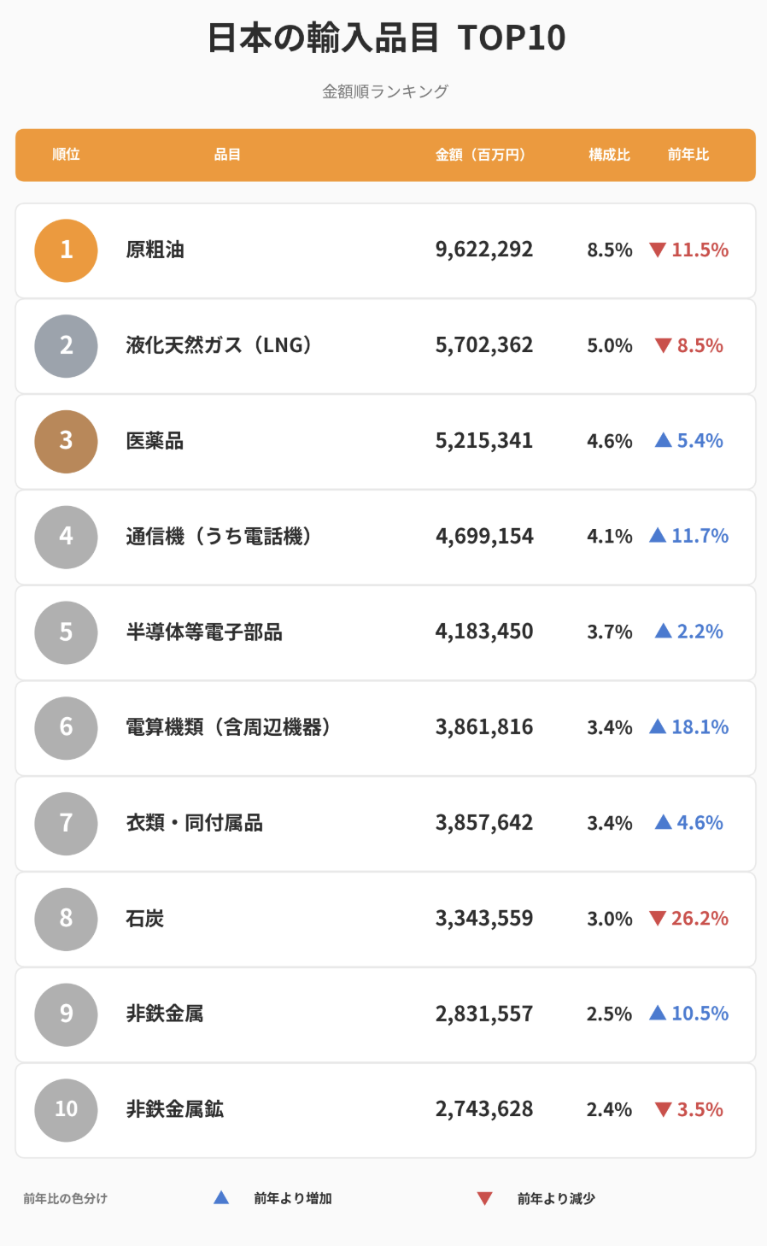
Task: Click red down triangle in legend
Action: coord(484,1199)
